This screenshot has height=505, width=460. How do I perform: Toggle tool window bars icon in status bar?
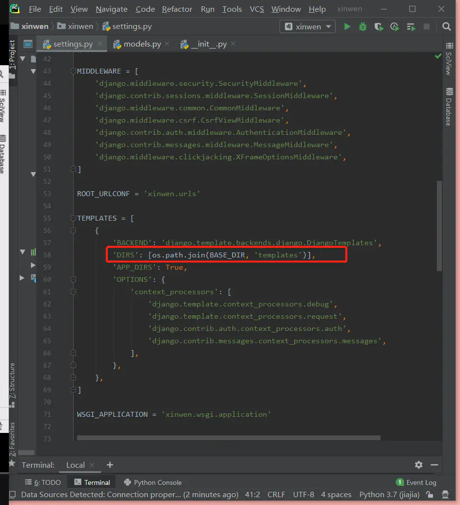pos(13,494)
